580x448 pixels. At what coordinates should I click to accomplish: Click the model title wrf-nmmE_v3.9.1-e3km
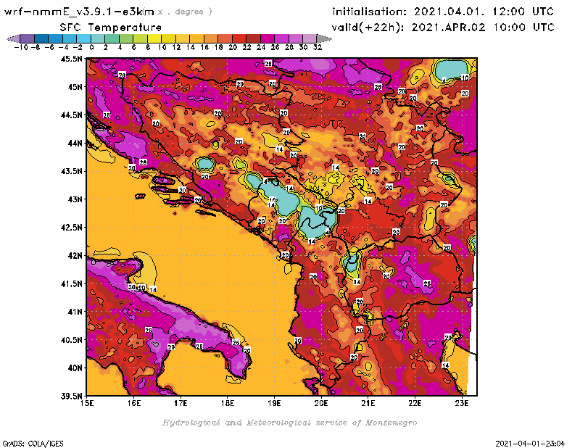pyautogui.click(x=79, y=12)
